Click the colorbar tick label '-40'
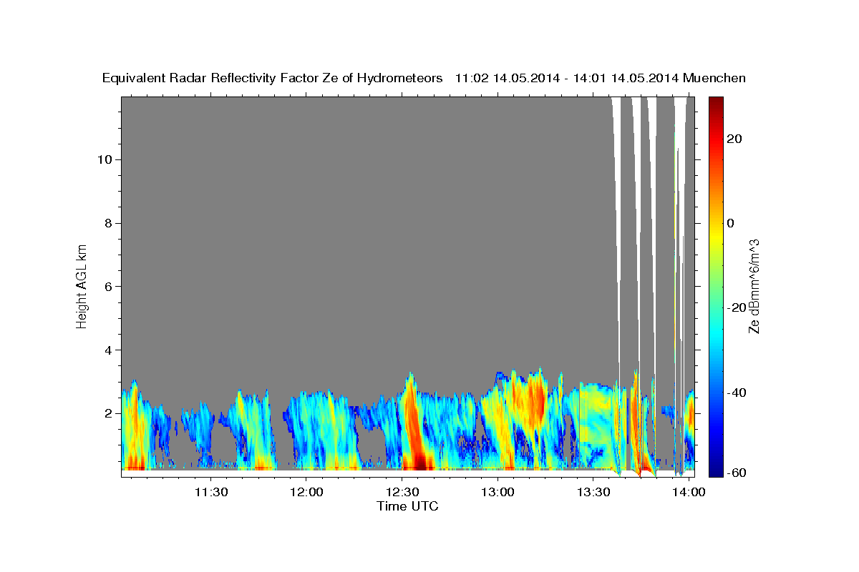The height and width of the screenshot is (572, 859). [x=736, y=393]
